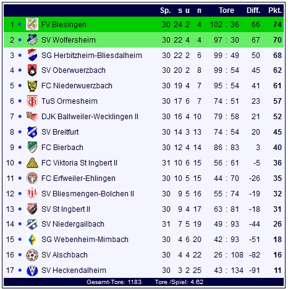Click the SV Breitfurt blue crest
288x289 pixels.
tap(32, 132)
